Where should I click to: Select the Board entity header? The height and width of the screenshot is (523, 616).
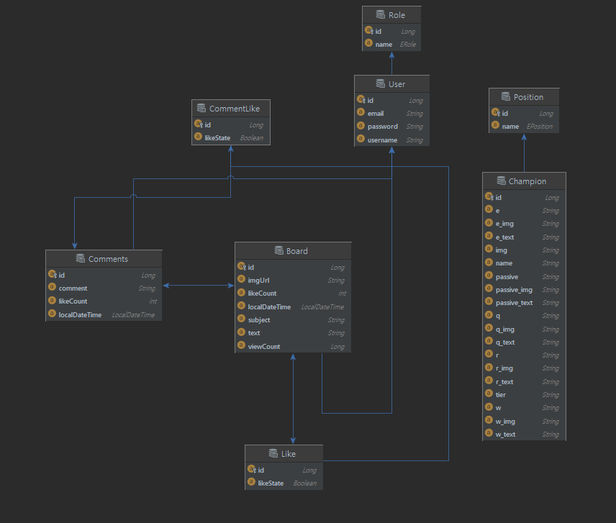[x=293, y=251]
